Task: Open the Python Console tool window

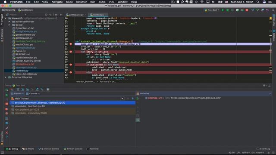Action: click(x=73, y=149)
